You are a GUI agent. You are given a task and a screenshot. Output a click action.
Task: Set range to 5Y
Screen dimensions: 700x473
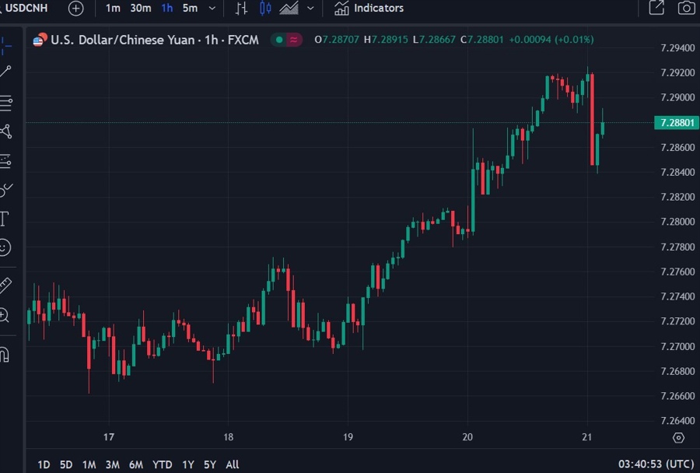pyautogui.click(x=210, y=464)
